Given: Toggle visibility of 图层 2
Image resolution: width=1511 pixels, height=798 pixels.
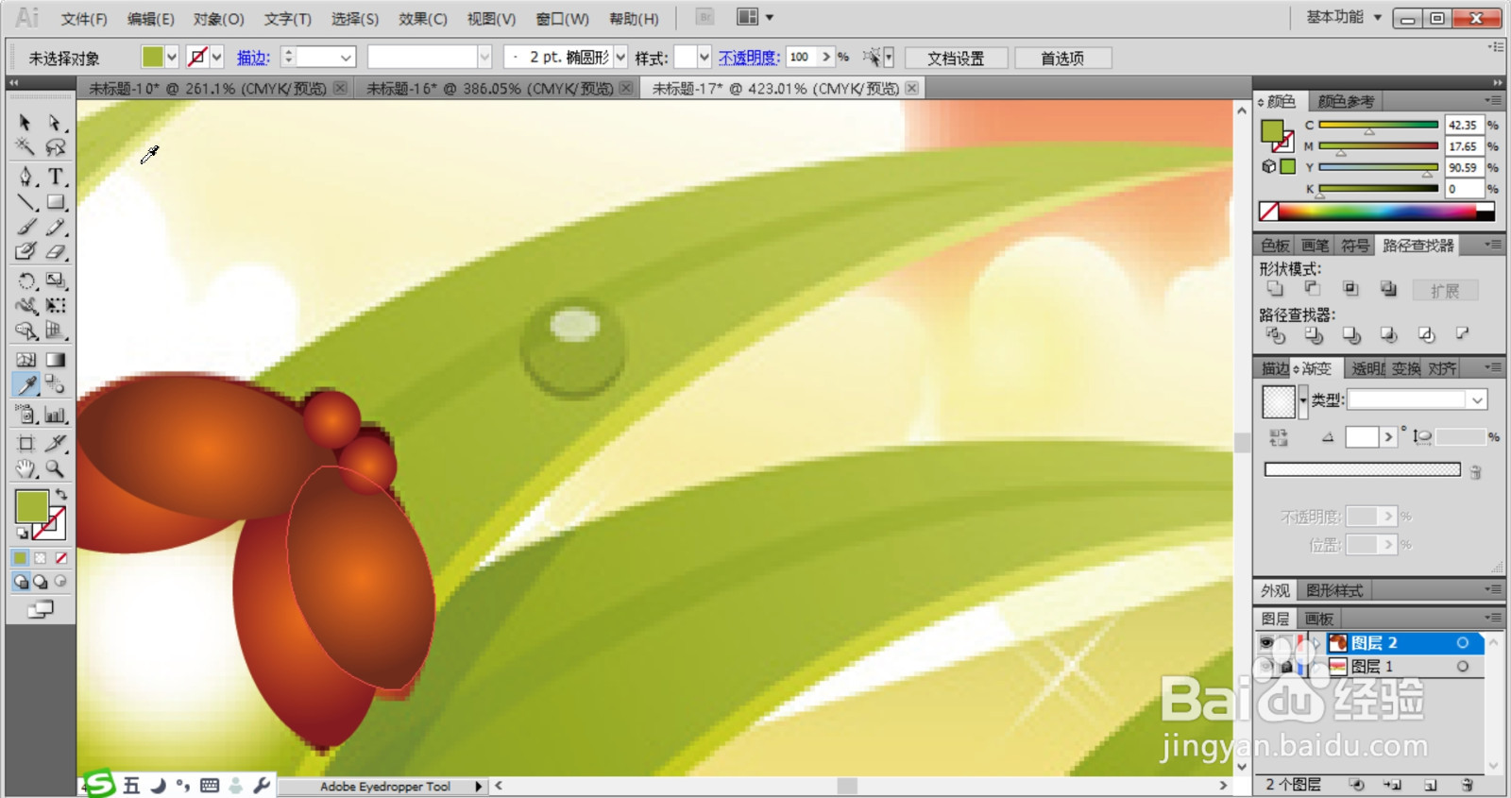Looking at the screenshot, I should click(x=1266, y=643).
